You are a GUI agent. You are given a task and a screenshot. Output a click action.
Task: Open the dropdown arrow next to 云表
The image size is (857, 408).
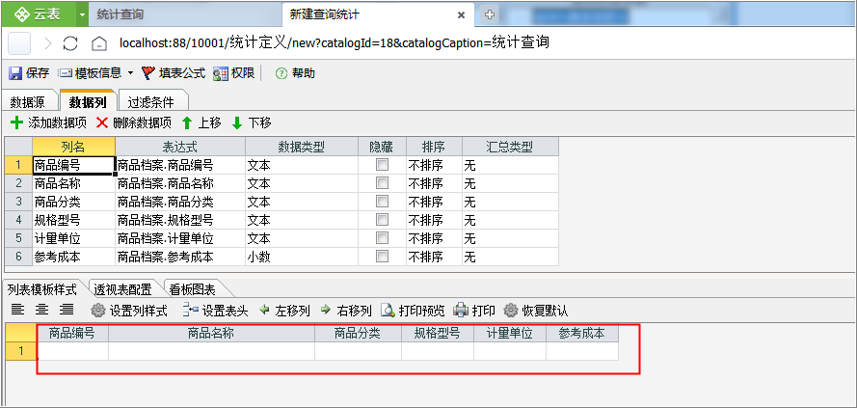(83, 14)
